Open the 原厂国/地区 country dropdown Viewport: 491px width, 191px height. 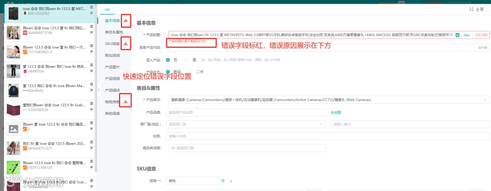click(245, 124)
